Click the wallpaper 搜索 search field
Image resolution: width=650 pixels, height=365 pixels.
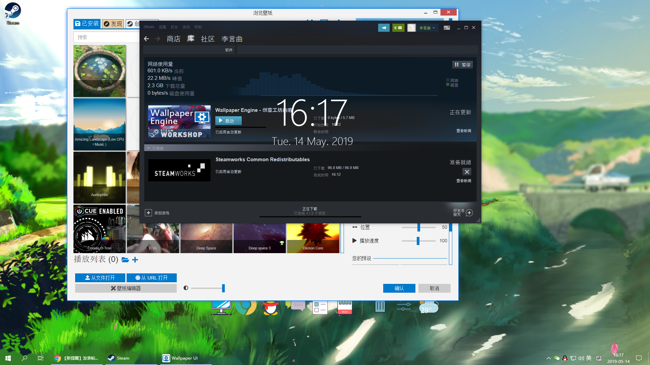pyautogui.click(x=106, y=37)
